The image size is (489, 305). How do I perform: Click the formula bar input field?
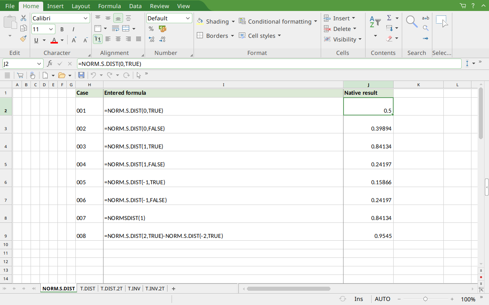pos(269,64)
